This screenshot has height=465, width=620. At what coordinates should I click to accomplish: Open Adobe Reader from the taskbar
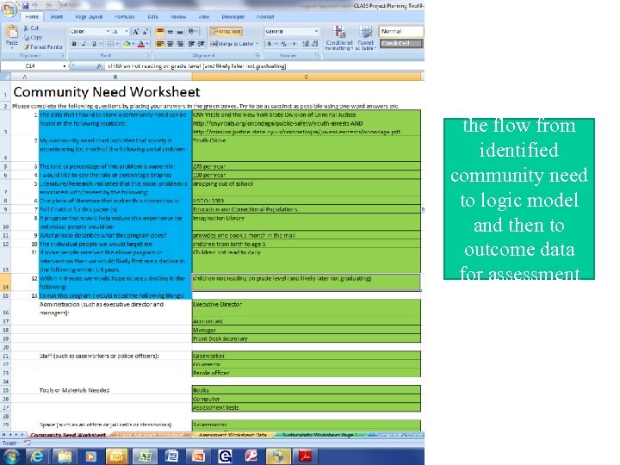305,456
